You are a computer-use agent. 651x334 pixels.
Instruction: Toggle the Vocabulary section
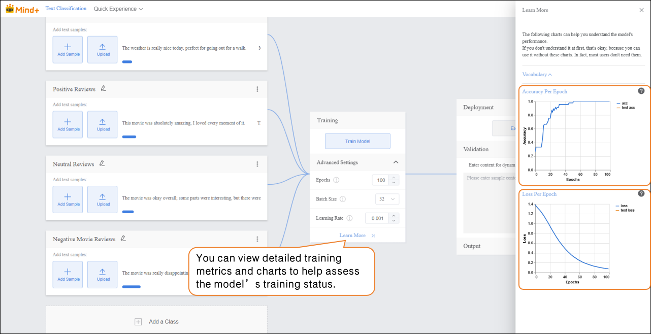coord(537,75)
